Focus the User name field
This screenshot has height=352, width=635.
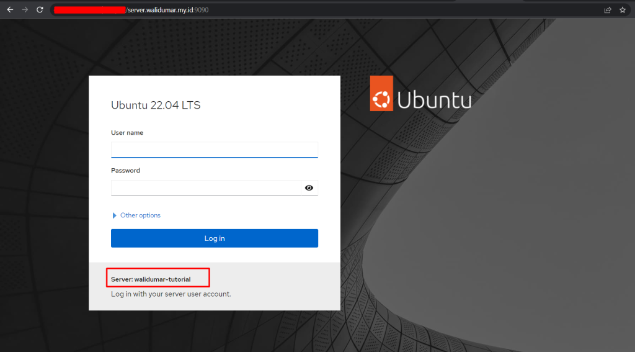(214, 150)
